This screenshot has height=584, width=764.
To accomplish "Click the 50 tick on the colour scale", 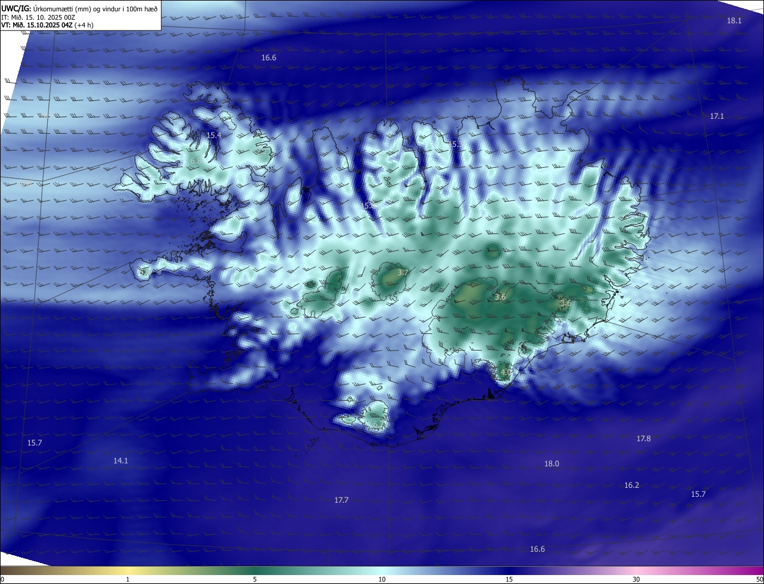I will 760,579.
